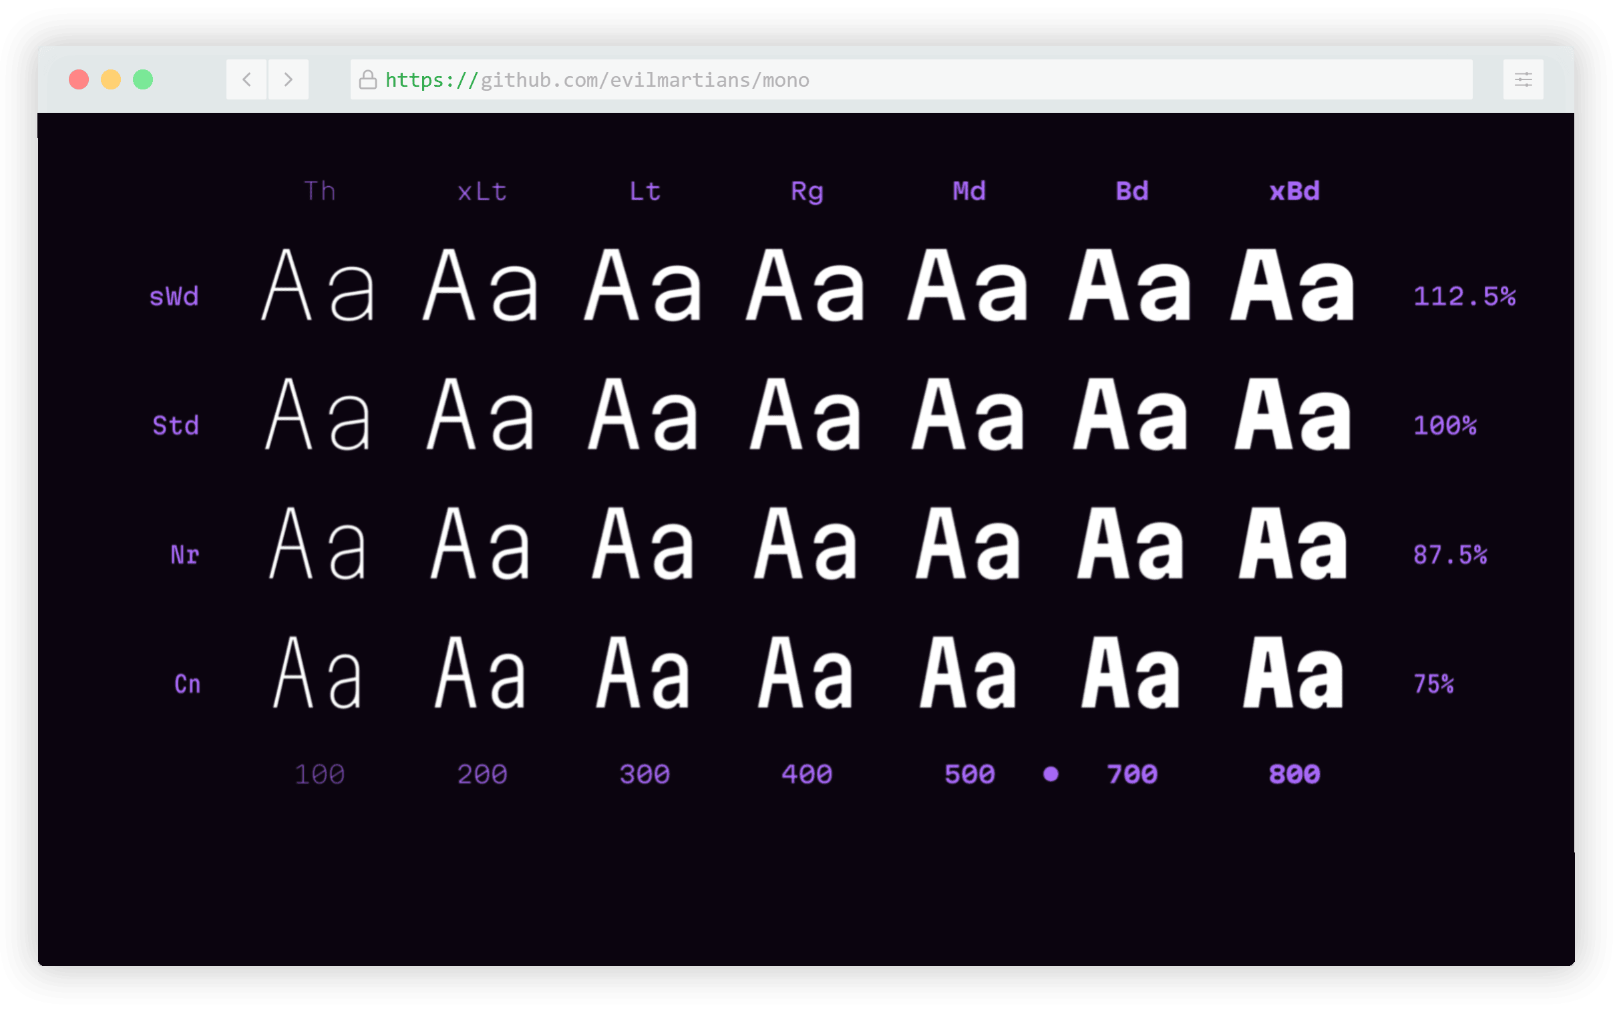This screenshot has height=1012, width=1613.
Task: Click the 75% width value
Action: click(1433, 684)
